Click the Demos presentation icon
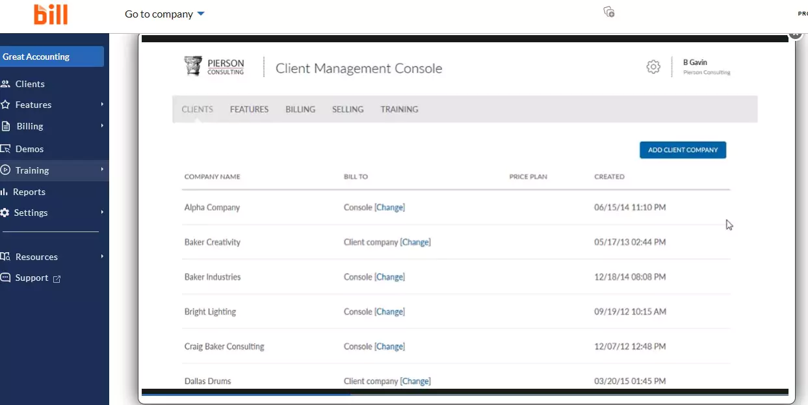Screen dimensions: 808x405 5,149
